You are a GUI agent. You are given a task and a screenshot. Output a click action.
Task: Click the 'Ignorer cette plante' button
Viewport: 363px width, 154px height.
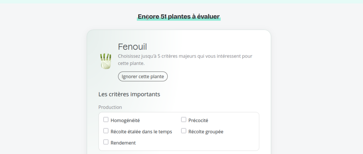click(x=143, y=76)
